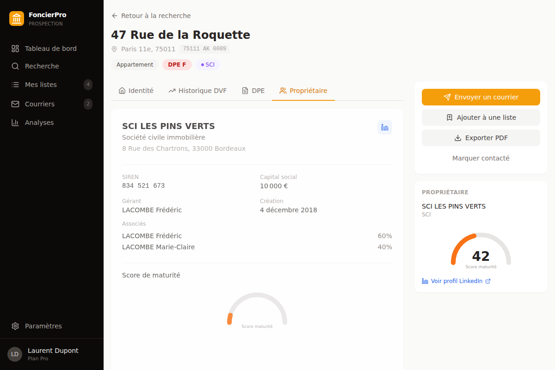This screenshot has width=555, height=370.
Task: Click the capital value 10 000 €
Action: click(274, 186)
